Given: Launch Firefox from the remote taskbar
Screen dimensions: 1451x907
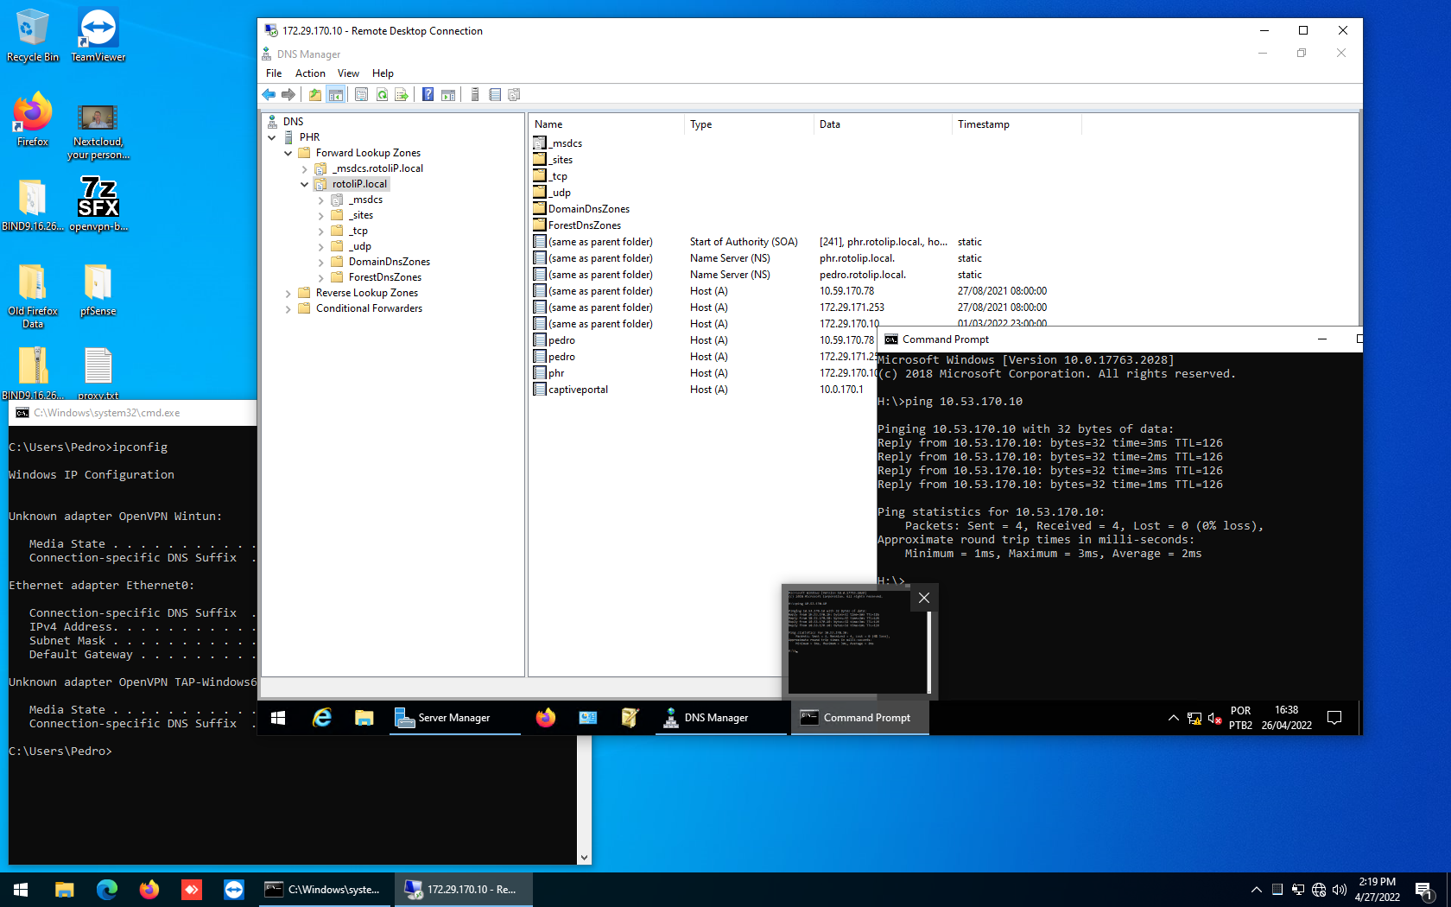Looking at the screenshot, I should [545, 718].
